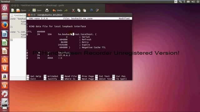Open the messaging mail indicator

point(188,2)
